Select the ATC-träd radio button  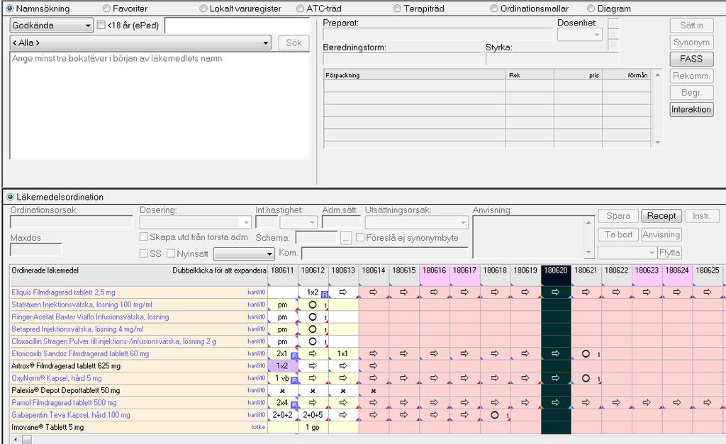coord(300,8)
